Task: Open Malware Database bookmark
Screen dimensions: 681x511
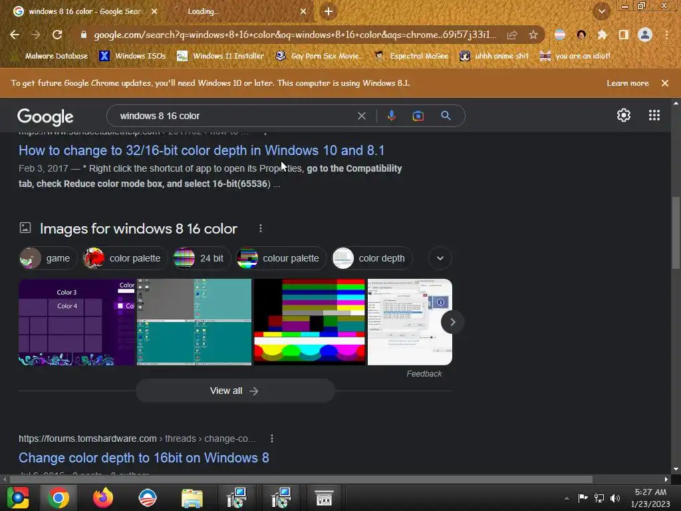Action: [x=51, y=56]
